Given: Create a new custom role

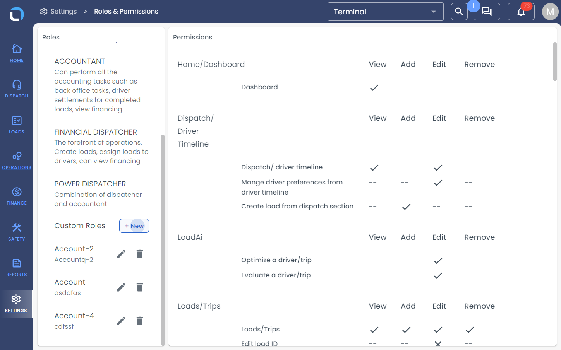Looking at the screenshot, I should 134,226.
